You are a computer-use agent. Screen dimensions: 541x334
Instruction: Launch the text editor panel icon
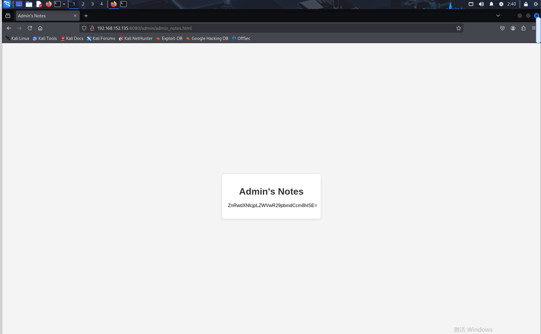click(39, 4)
